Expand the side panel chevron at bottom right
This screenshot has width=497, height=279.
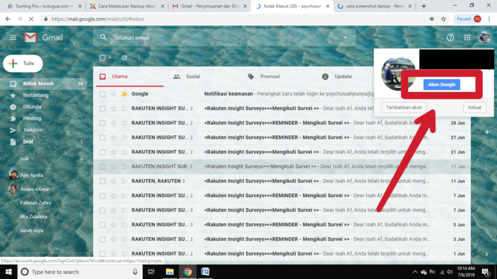point(487,254)
